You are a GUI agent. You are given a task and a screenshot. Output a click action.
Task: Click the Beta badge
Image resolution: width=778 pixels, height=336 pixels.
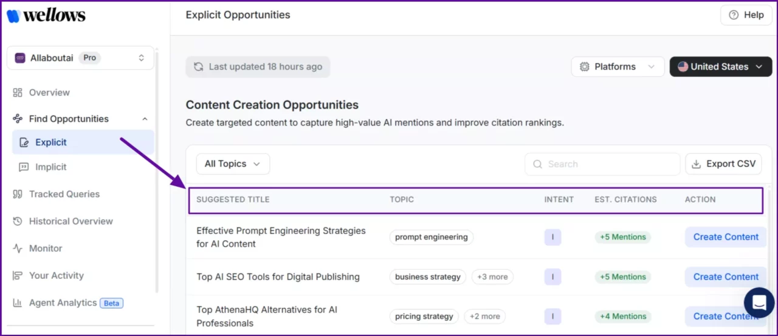[x=111, y=303]
